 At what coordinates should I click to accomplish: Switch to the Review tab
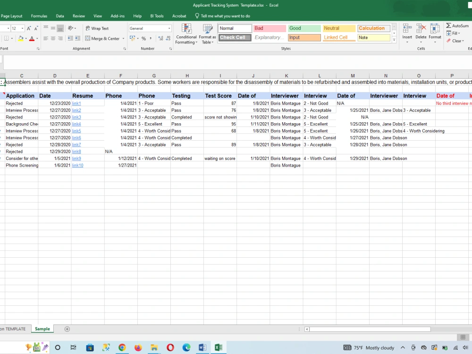click(x=78, y=16)
